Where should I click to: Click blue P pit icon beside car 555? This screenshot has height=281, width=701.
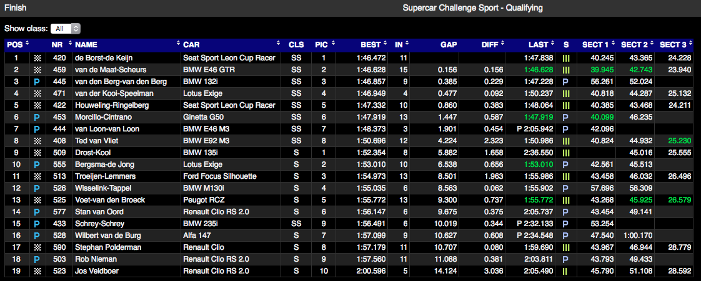click(37, 164)
